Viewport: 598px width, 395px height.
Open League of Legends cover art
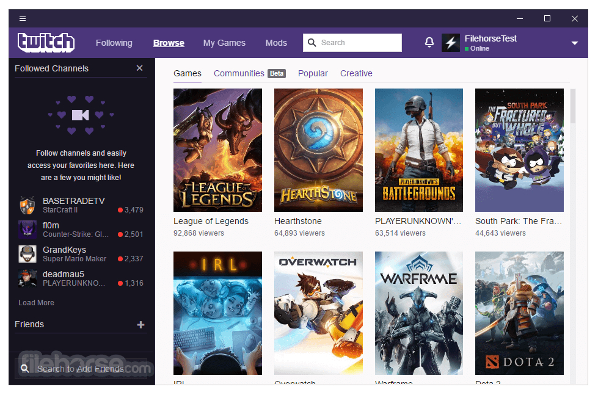218,150
